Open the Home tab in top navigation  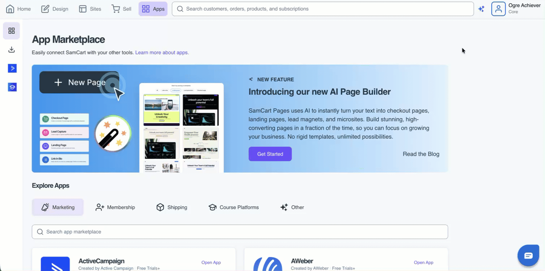click(x=18, y=9)
